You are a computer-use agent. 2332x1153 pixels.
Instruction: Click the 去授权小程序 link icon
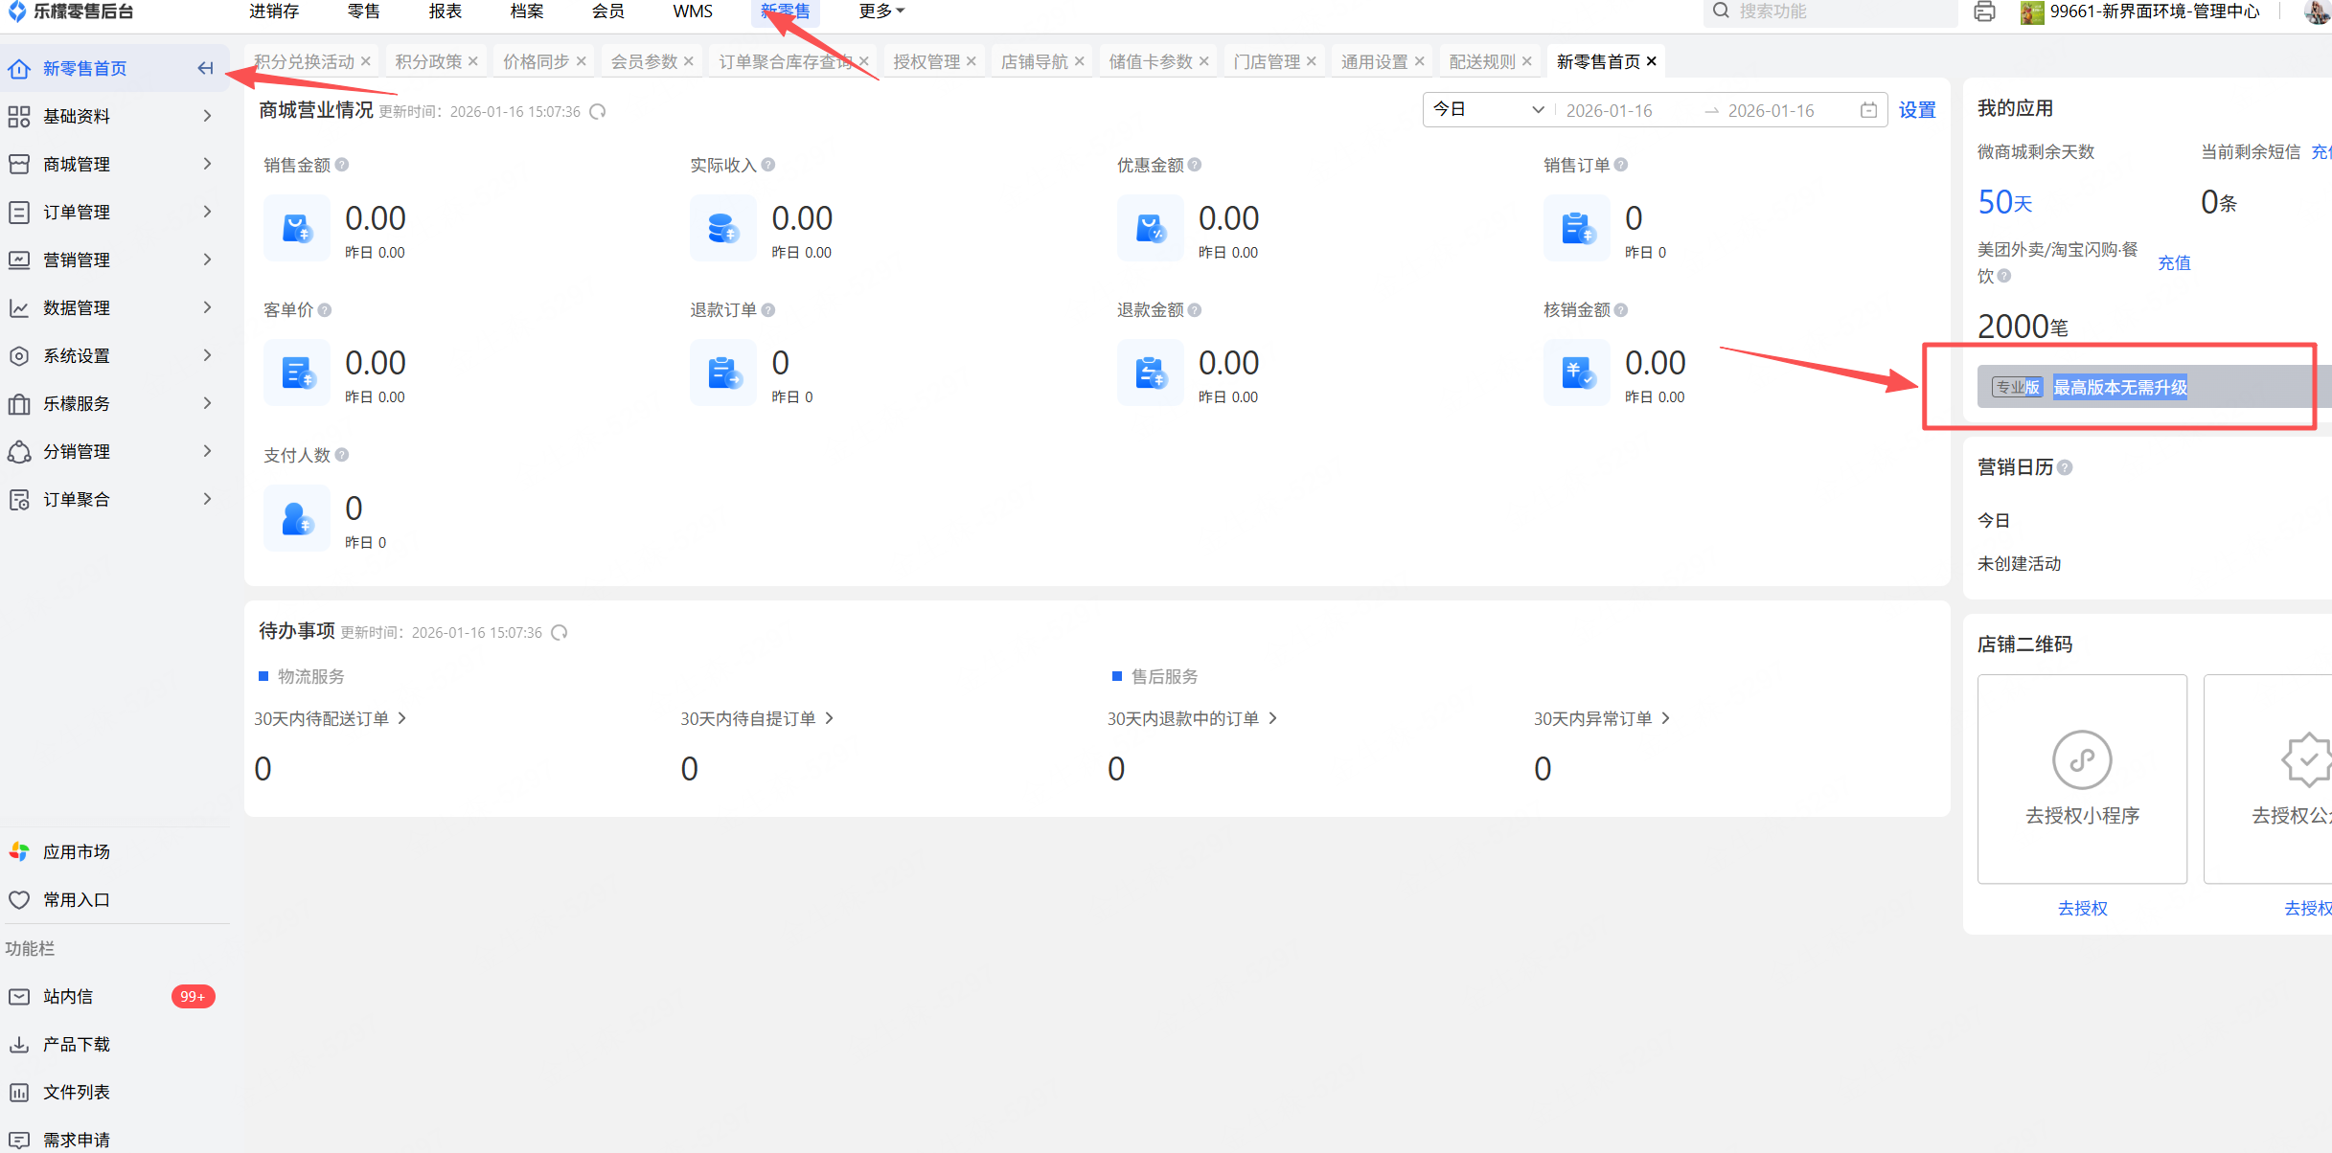coord(2081,760)
